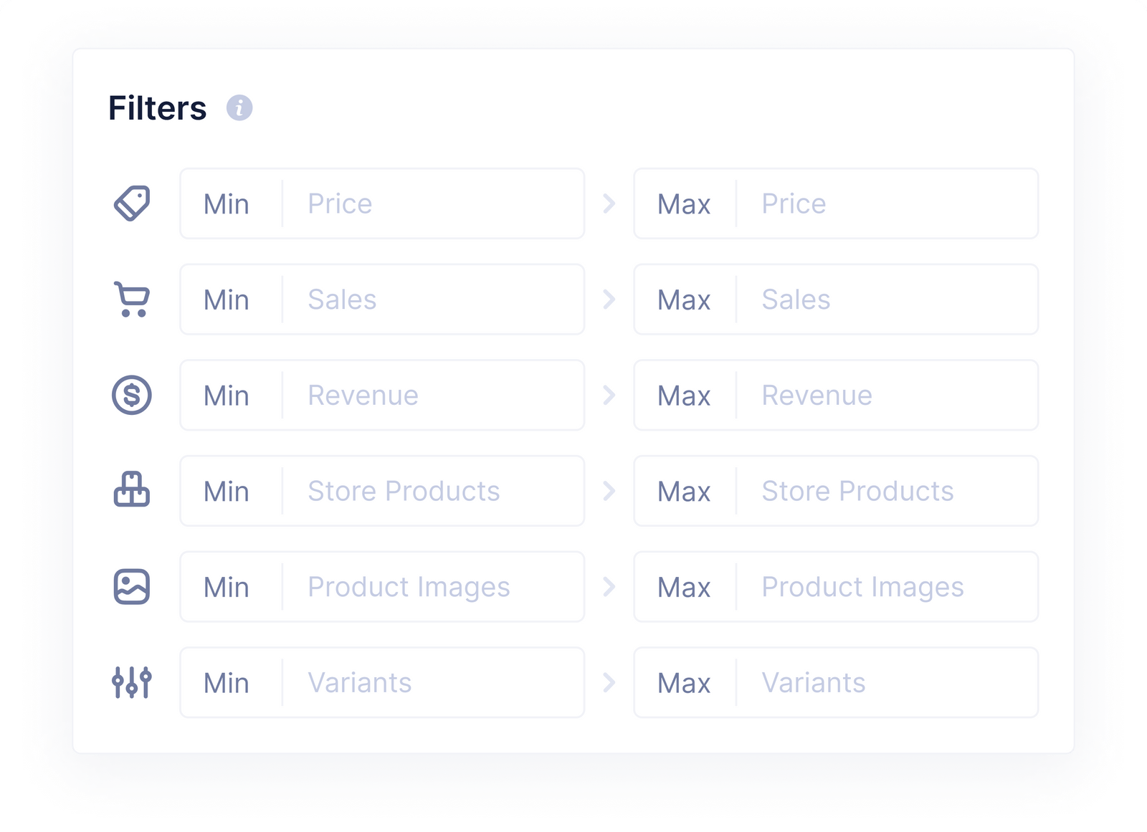Click the info circle next to Filters heading

(239, 107)
